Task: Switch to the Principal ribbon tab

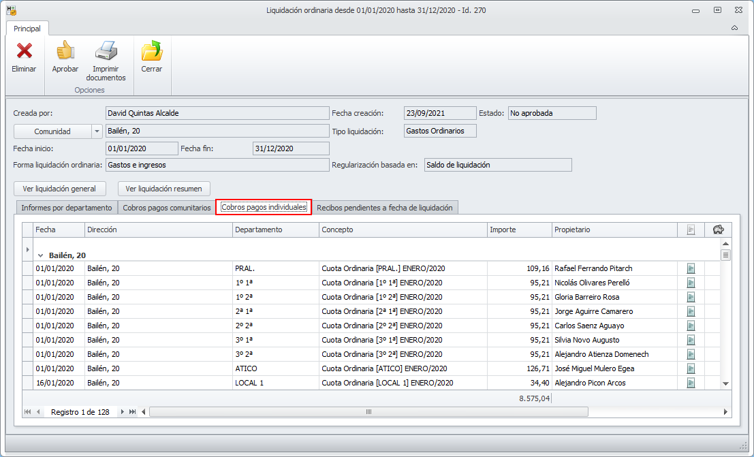Action: (x=27, y=29)
